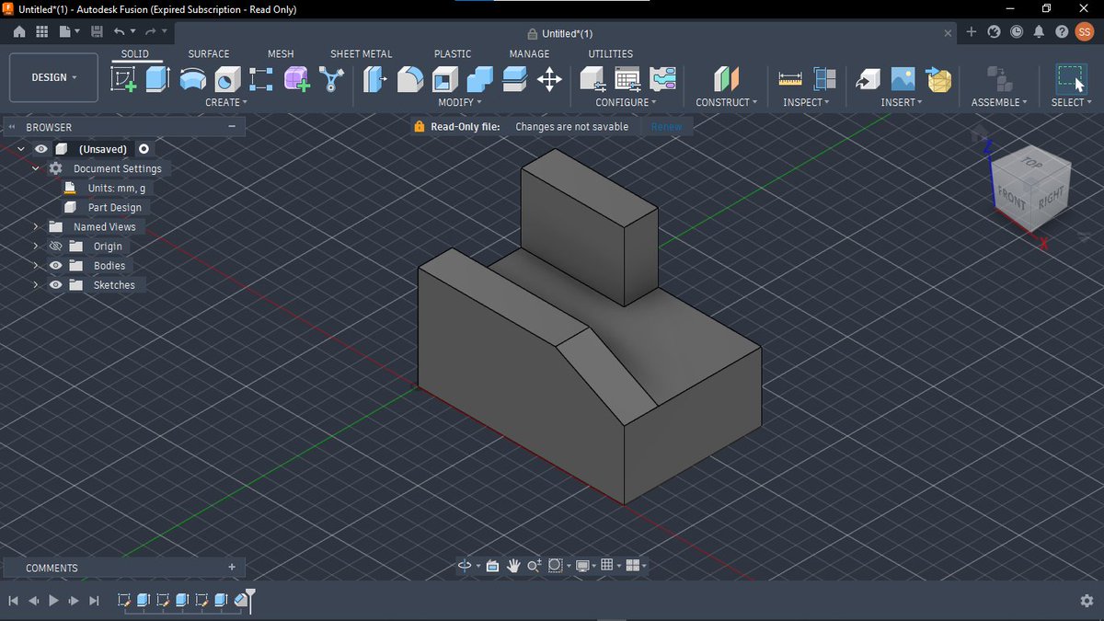Hide the Sketches folder

click(55, 285)
